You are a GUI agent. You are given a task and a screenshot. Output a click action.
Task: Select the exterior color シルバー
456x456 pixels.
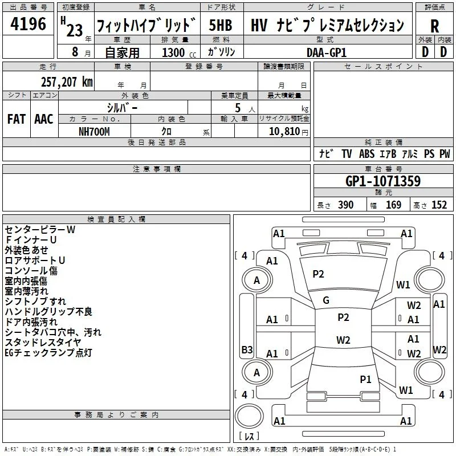pos(122,108)
